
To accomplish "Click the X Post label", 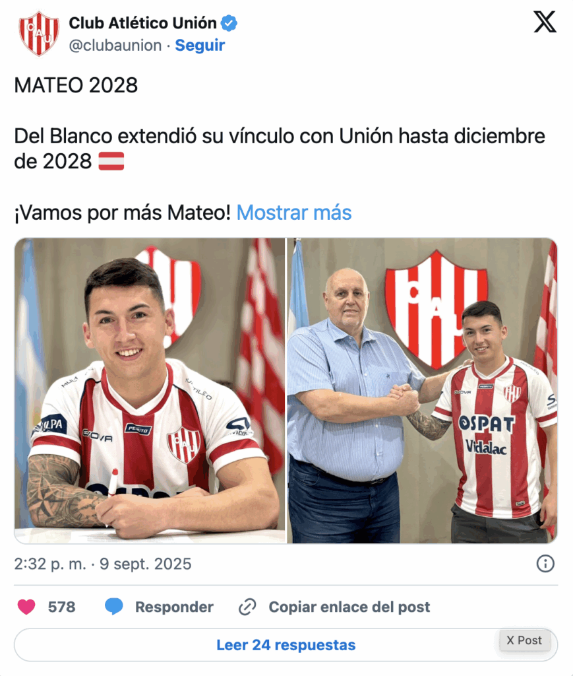I will [524, 640].
